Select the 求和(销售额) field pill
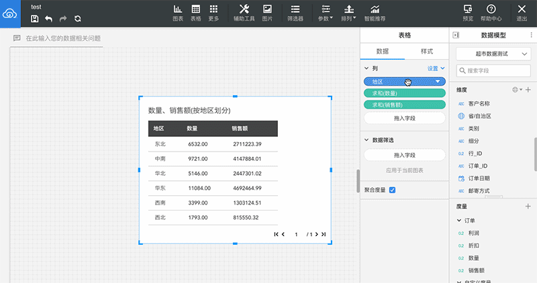Screen dimensions: 537x283 coord(405,105)
